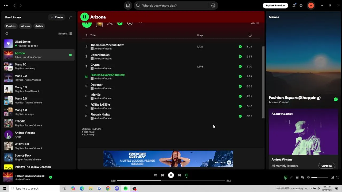Open Fashion Square(Shopping) title in right panel
Screen dimensions: 342x192
click(294, 98)
